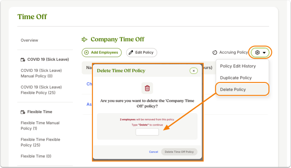Click the plus icon in Add Employees
The height and width of the screenshot is (168, 291).
(x=86, y=52)
